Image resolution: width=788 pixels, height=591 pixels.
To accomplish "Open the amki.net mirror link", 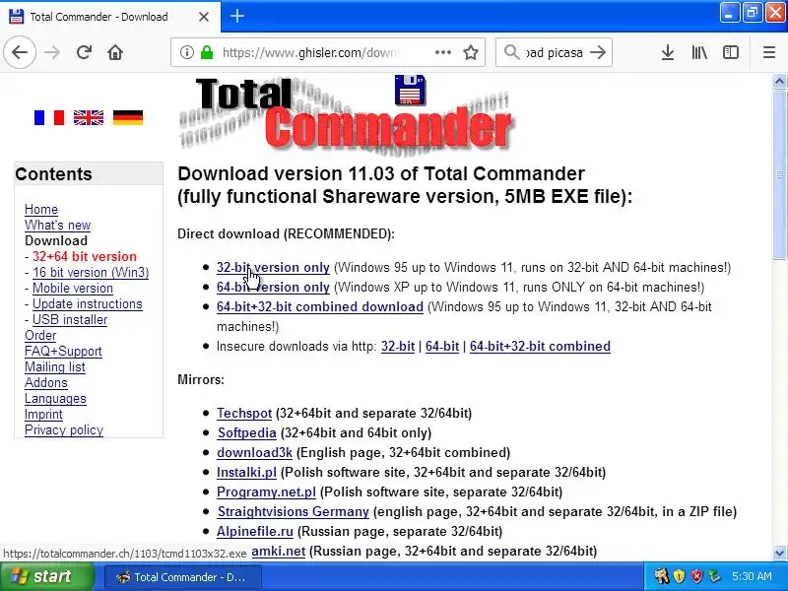I will [x=279, y=552].
